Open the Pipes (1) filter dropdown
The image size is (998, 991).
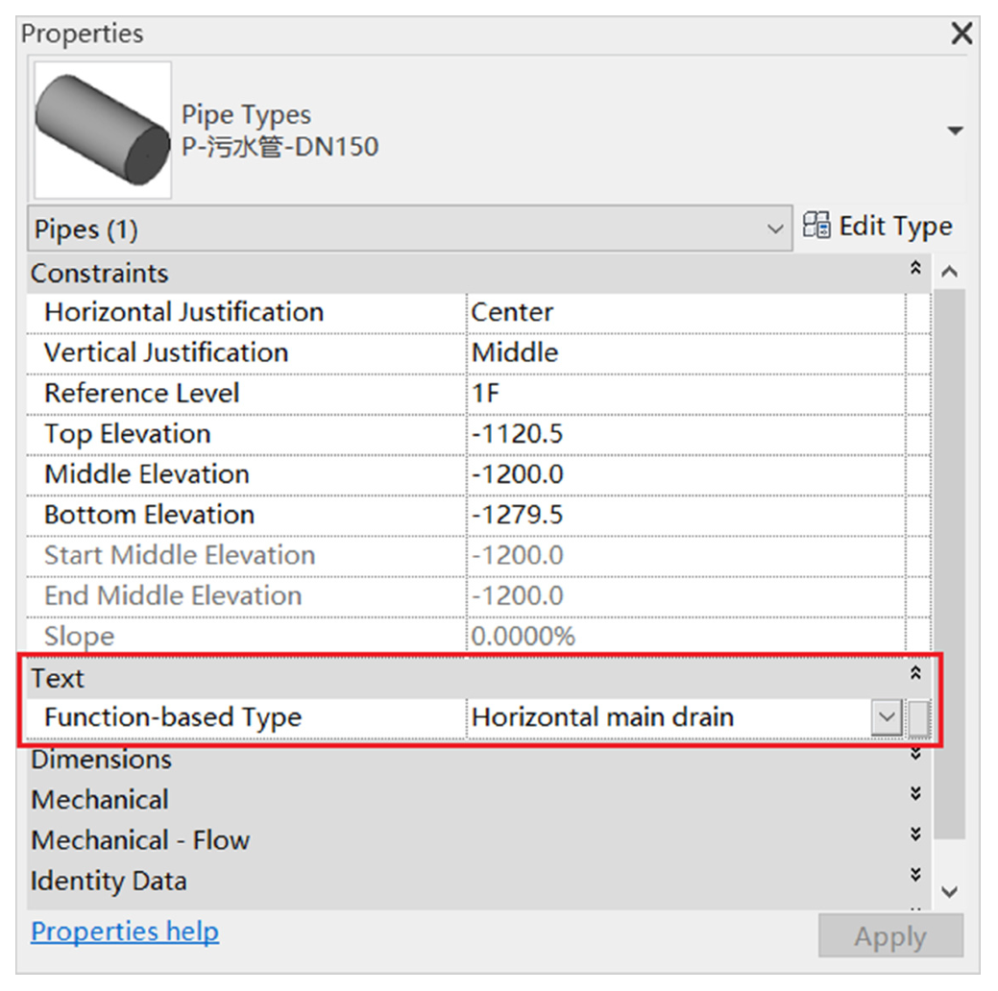click(x=775, y=230)
